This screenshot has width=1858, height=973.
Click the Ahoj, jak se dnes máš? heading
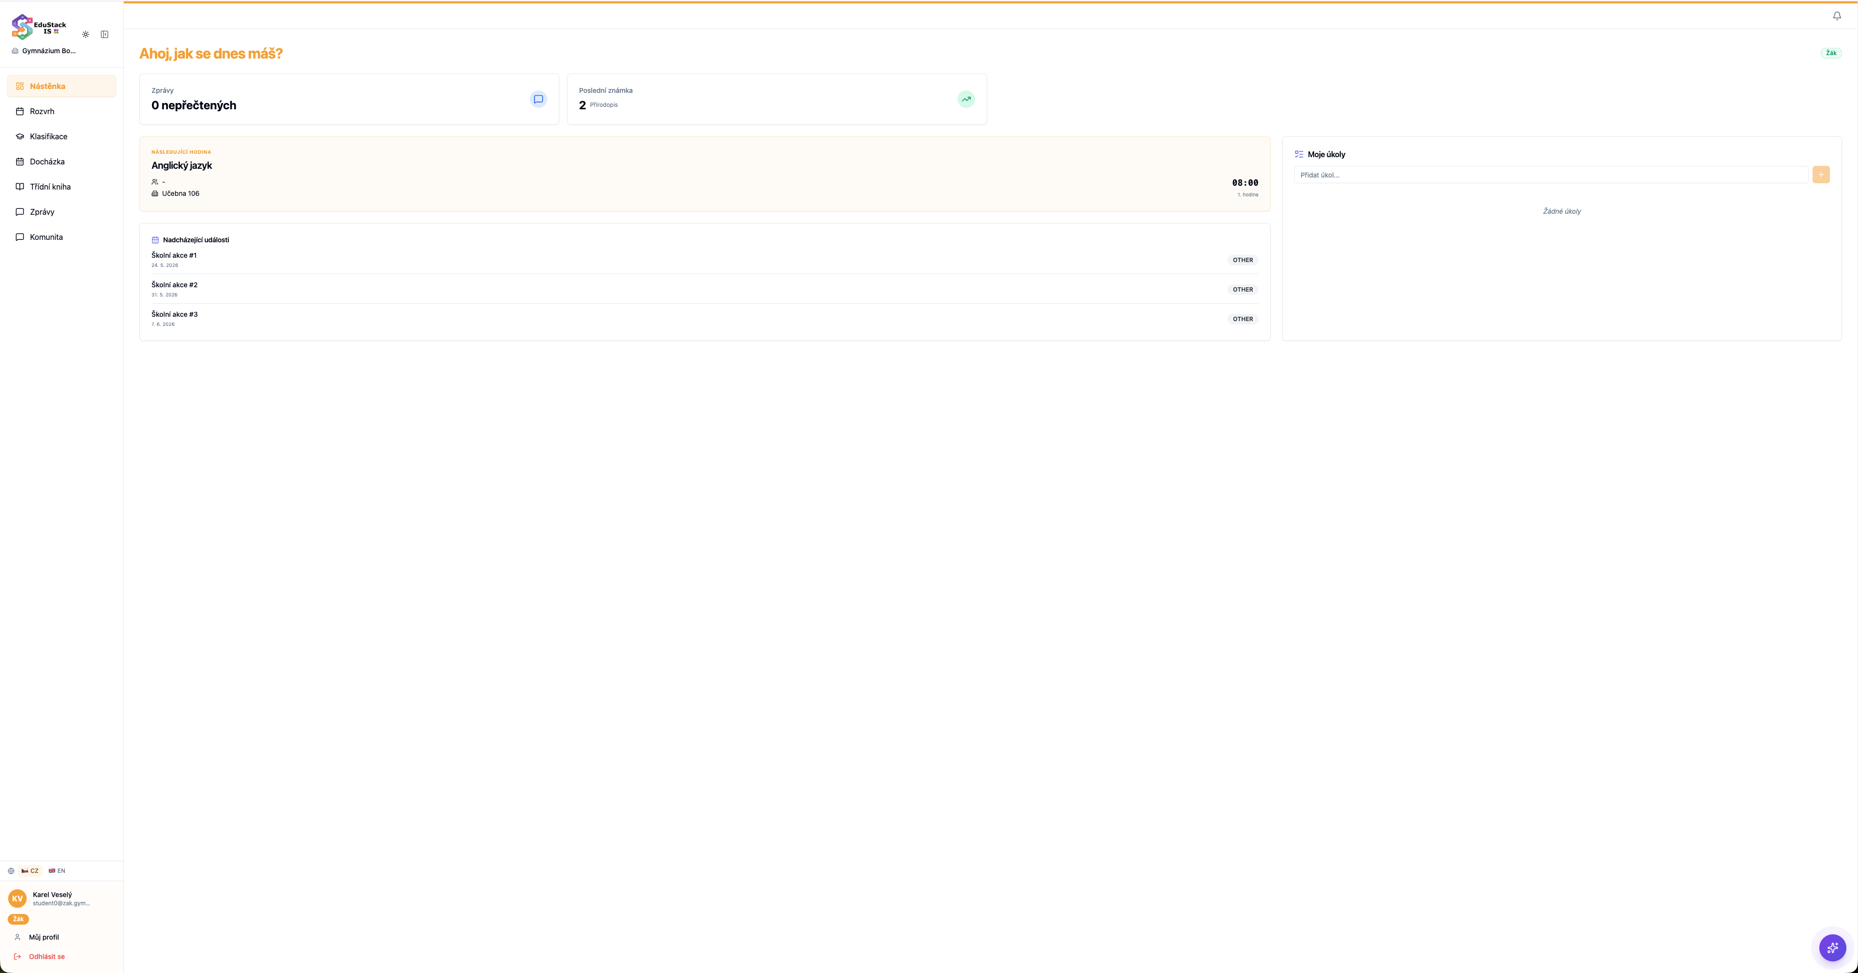210,54
